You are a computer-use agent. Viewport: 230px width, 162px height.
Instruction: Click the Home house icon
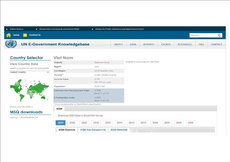pos(9,35)
